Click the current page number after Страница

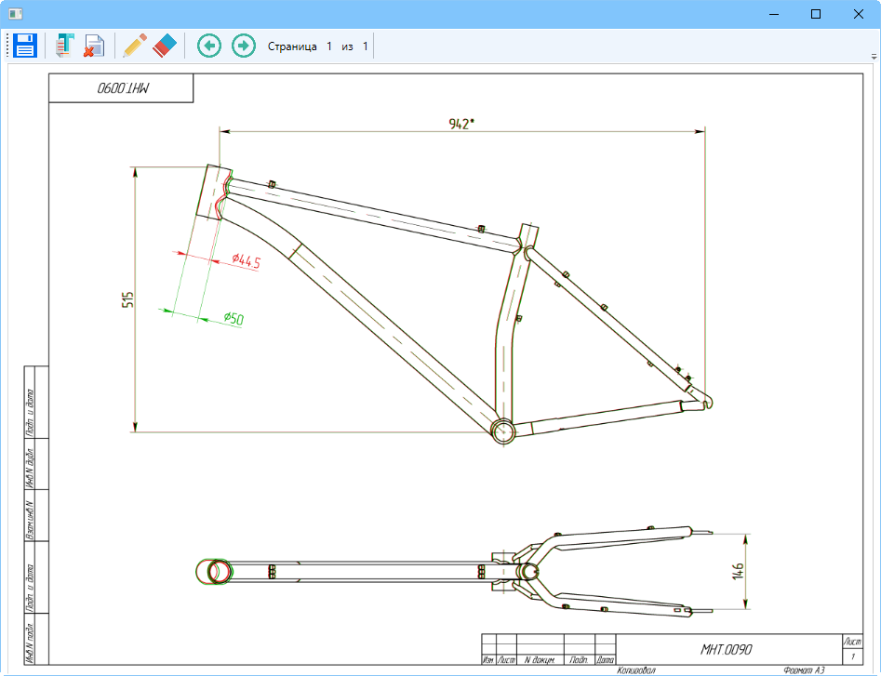click(x=328, y=46)
